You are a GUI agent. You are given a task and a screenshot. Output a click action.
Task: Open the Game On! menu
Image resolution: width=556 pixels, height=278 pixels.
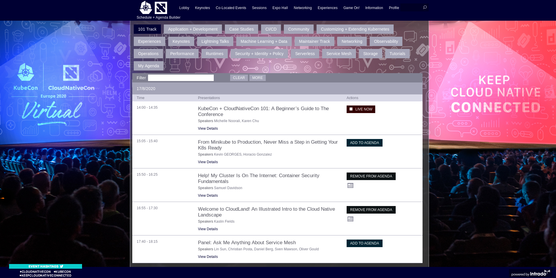[x=351, y=8]
